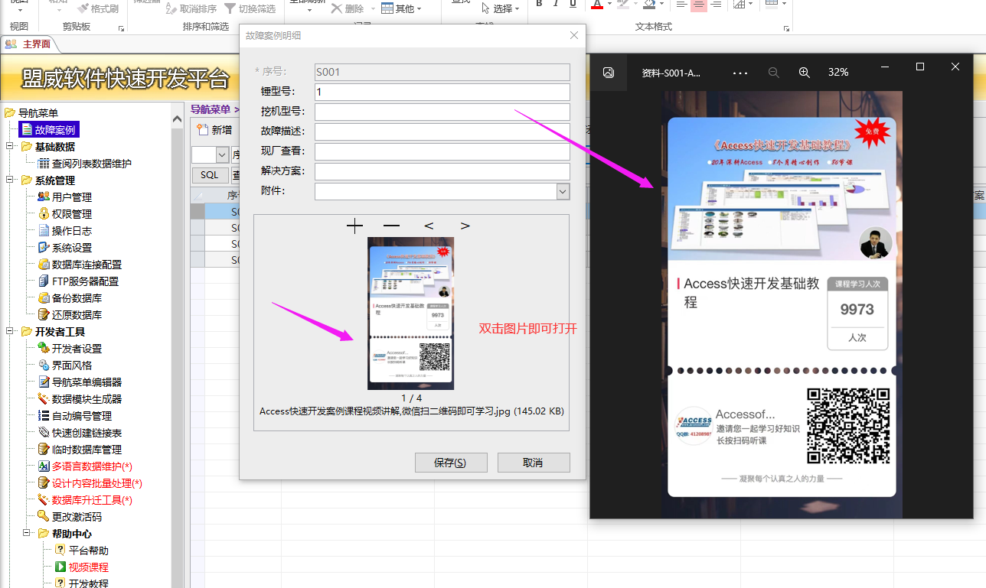Viewport: 986px width, 588px height.
Task: Open photo viewer more options menu
Action: click(739, 72)
